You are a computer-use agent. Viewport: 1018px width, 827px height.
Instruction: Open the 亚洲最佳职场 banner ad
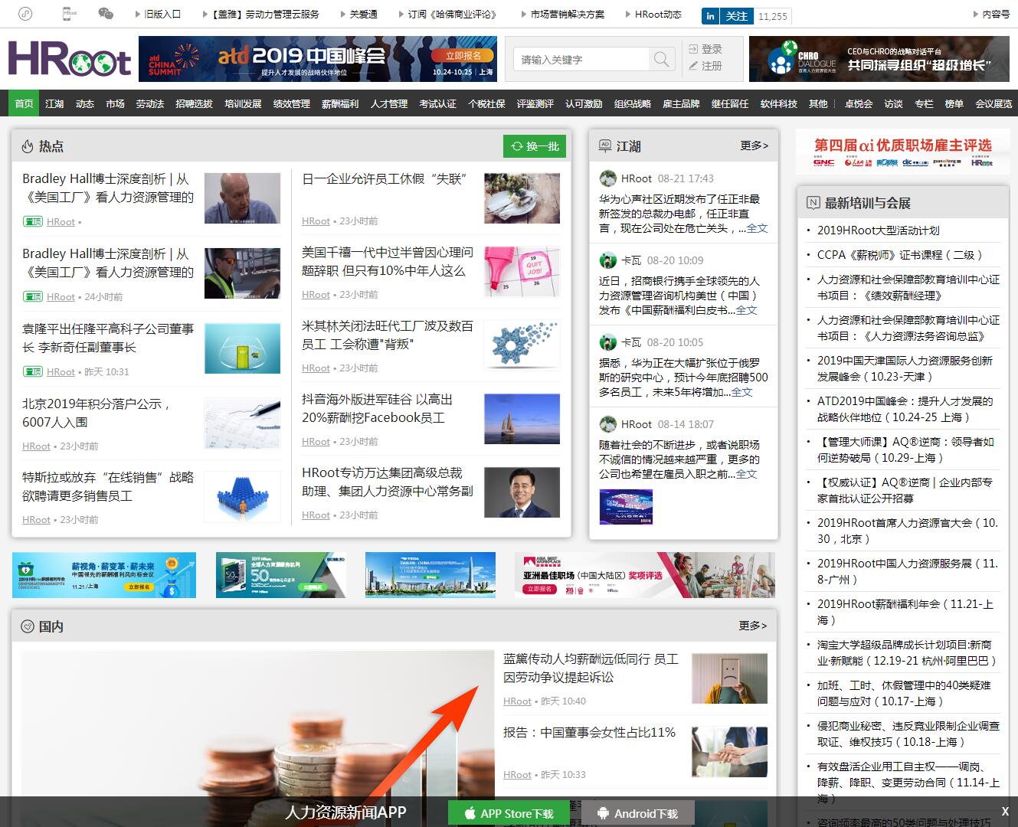point(645,575)
